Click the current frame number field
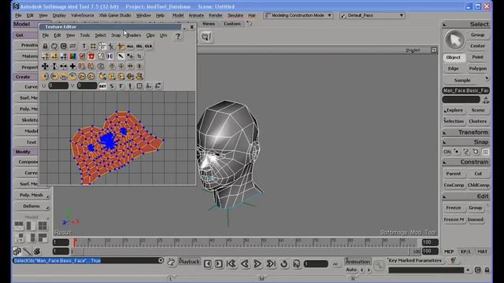Screen dimensions: 504x283 point(316,264)
